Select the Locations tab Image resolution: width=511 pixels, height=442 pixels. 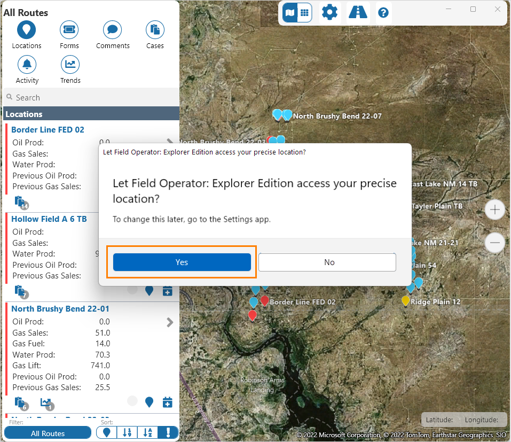coord(27,30)
